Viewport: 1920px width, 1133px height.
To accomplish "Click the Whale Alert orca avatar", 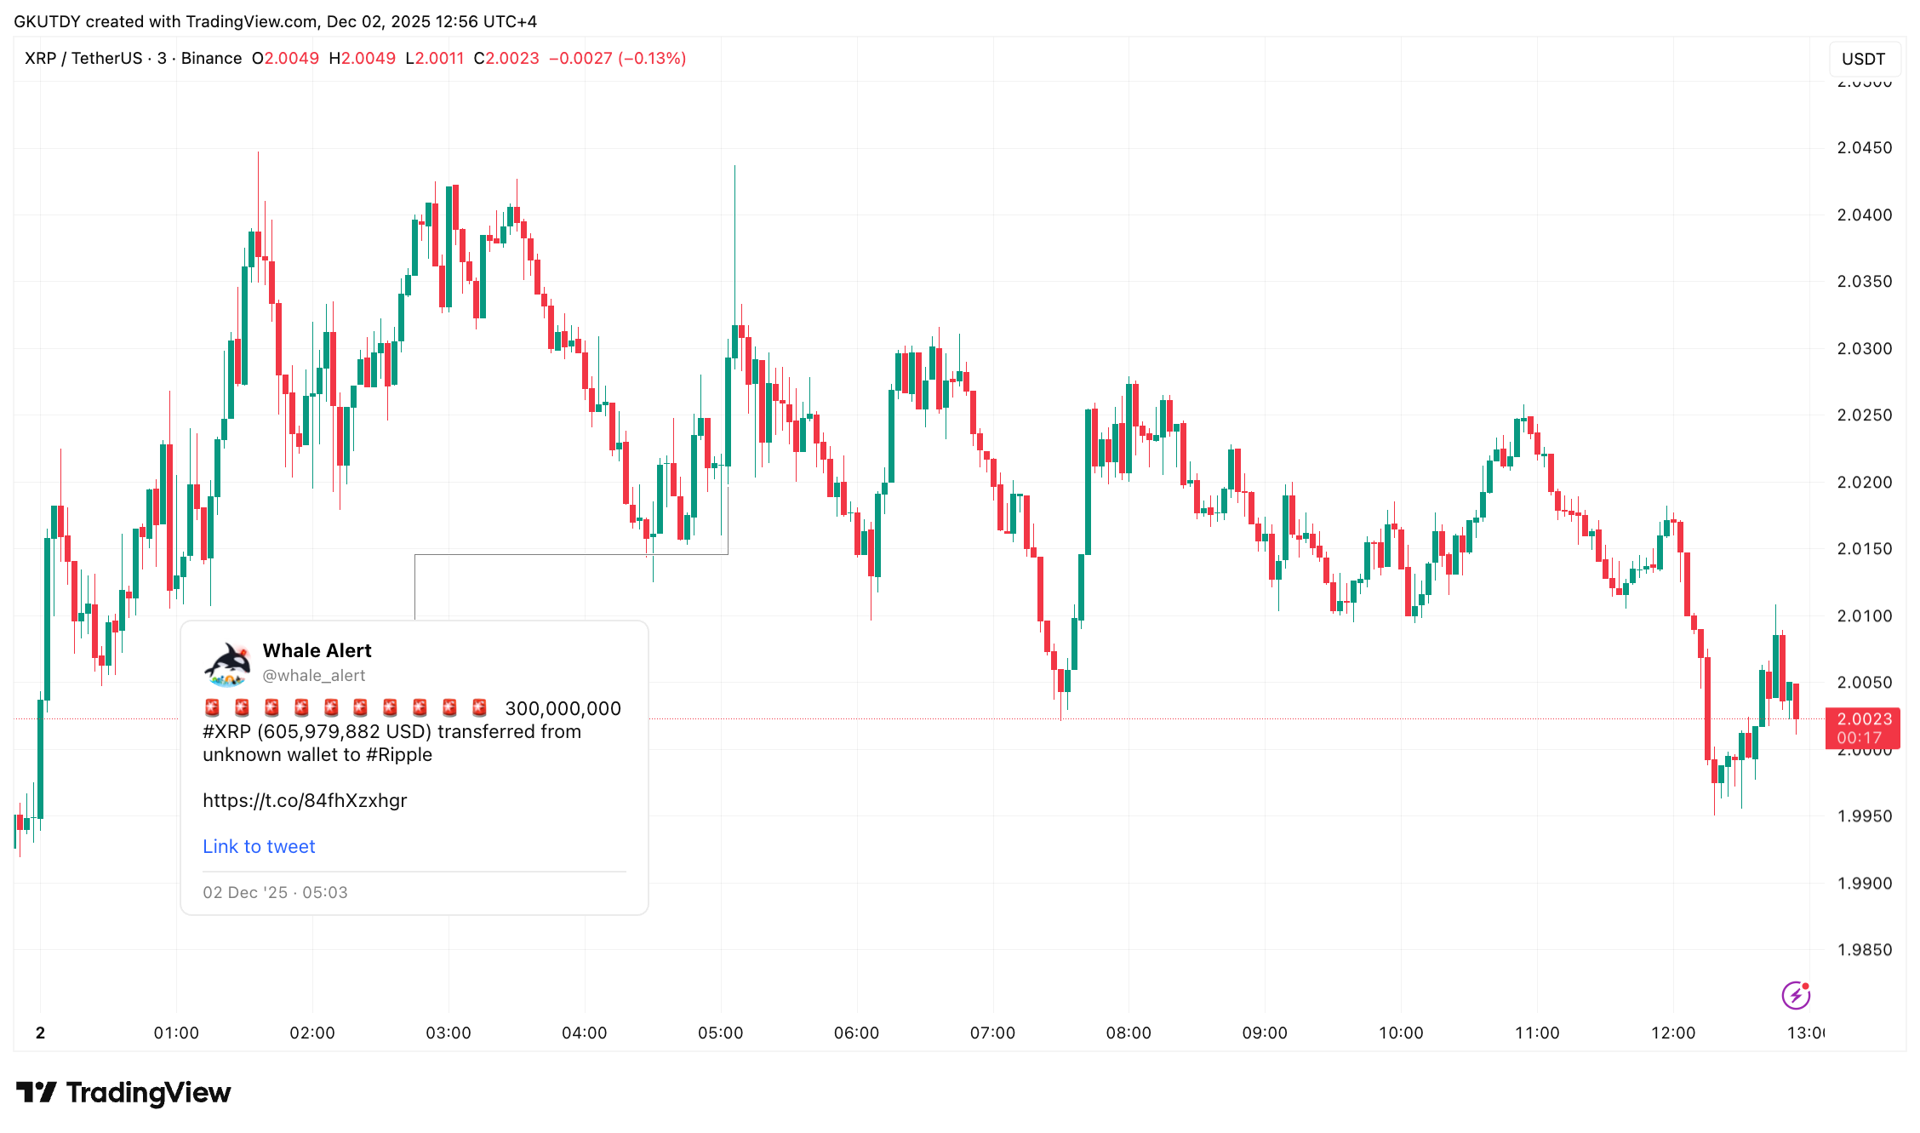I will pyautogui.click(x=227, y=664).
